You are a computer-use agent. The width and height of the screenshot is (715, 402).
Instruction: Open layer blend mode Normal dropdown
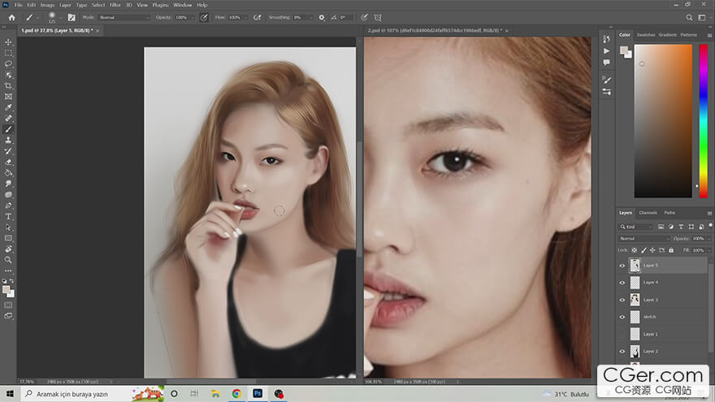(644, 239)
